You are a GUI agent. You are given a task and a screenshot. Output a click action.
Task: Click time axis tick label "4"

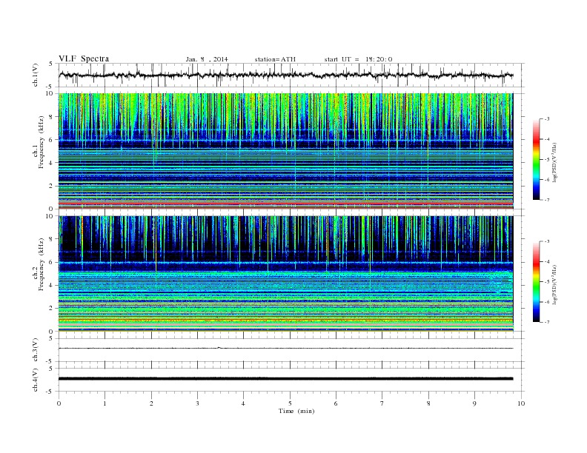(x=244, y=403)
